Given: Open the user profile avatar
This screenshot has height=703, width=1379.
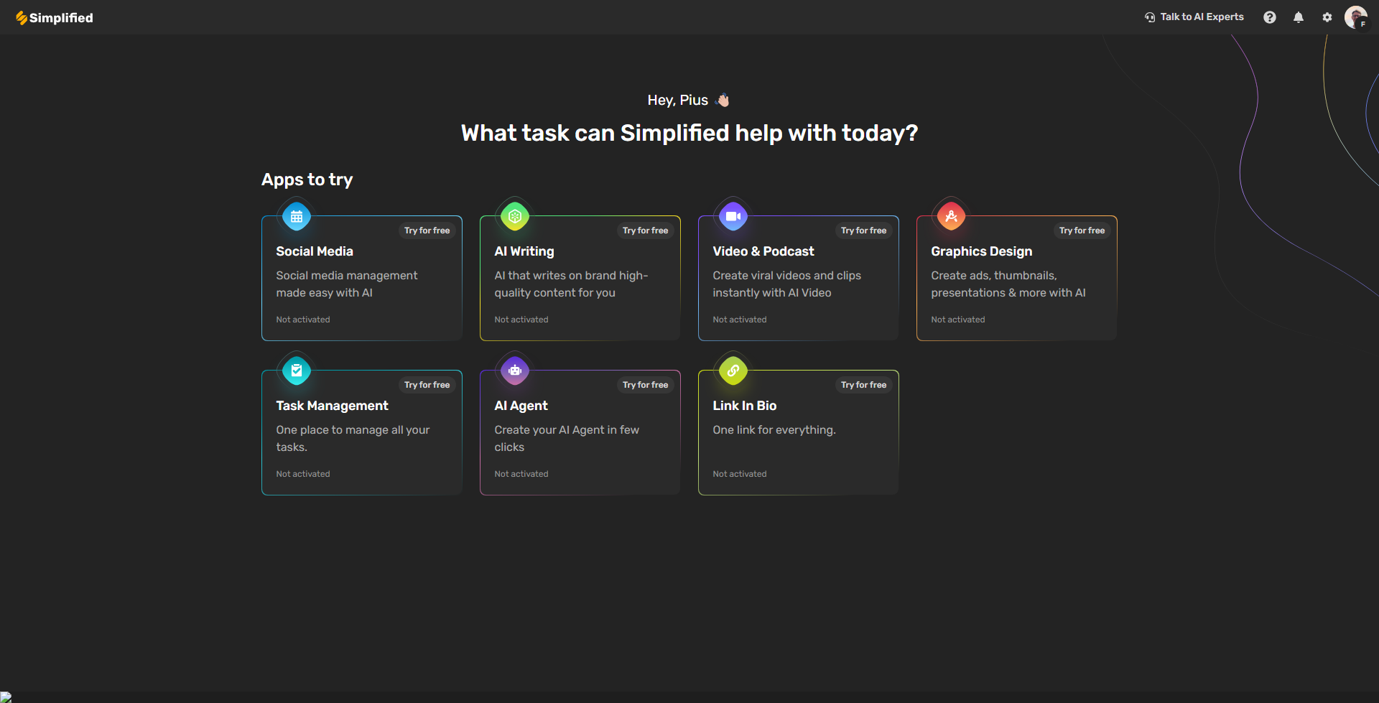Looking at the screenshot, I should click(x=1356, y=17).
